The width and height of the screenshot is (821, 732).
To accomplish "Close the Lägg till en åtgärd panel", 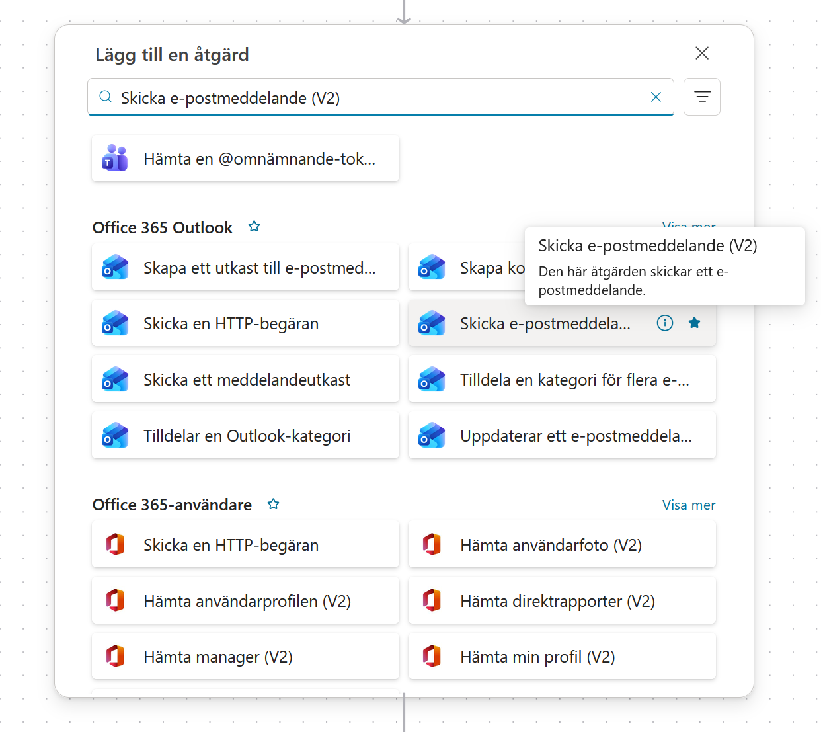I will (702, 53).
